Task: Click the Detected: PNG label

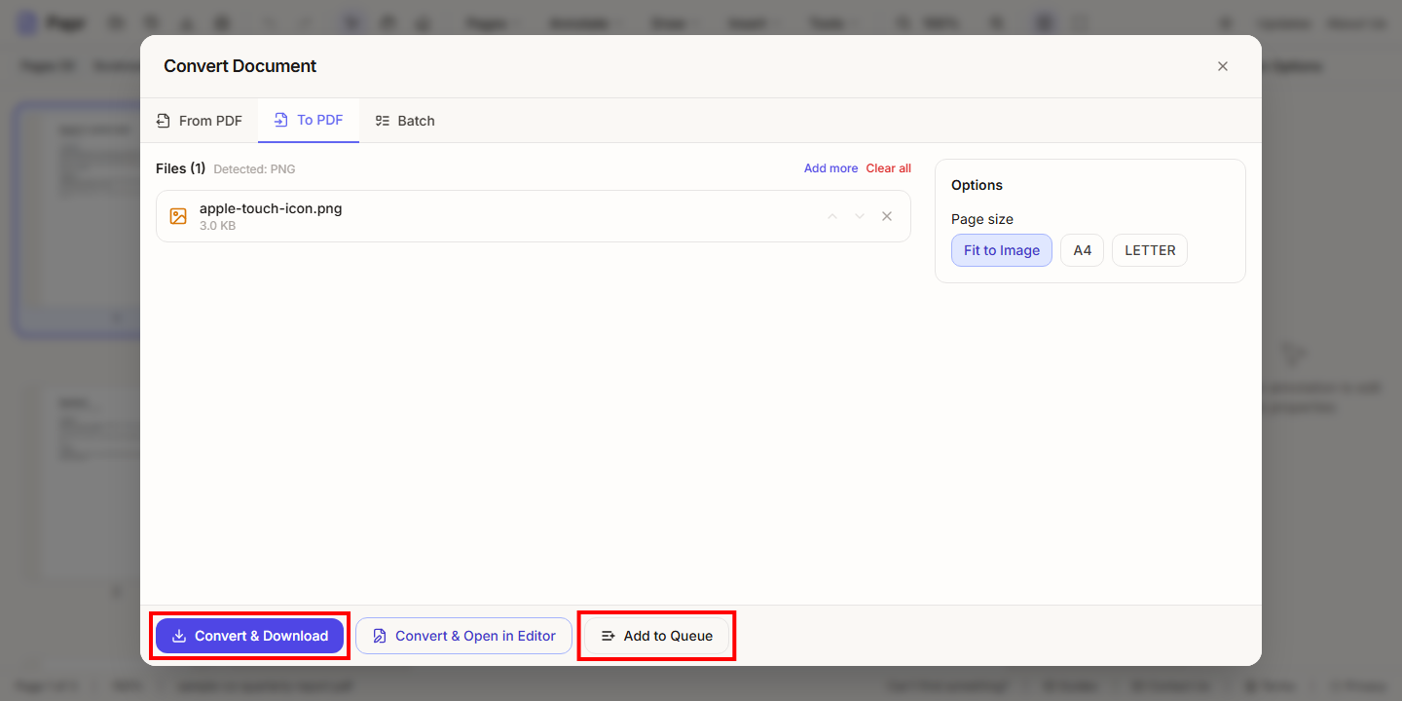Action: point(254,169)
